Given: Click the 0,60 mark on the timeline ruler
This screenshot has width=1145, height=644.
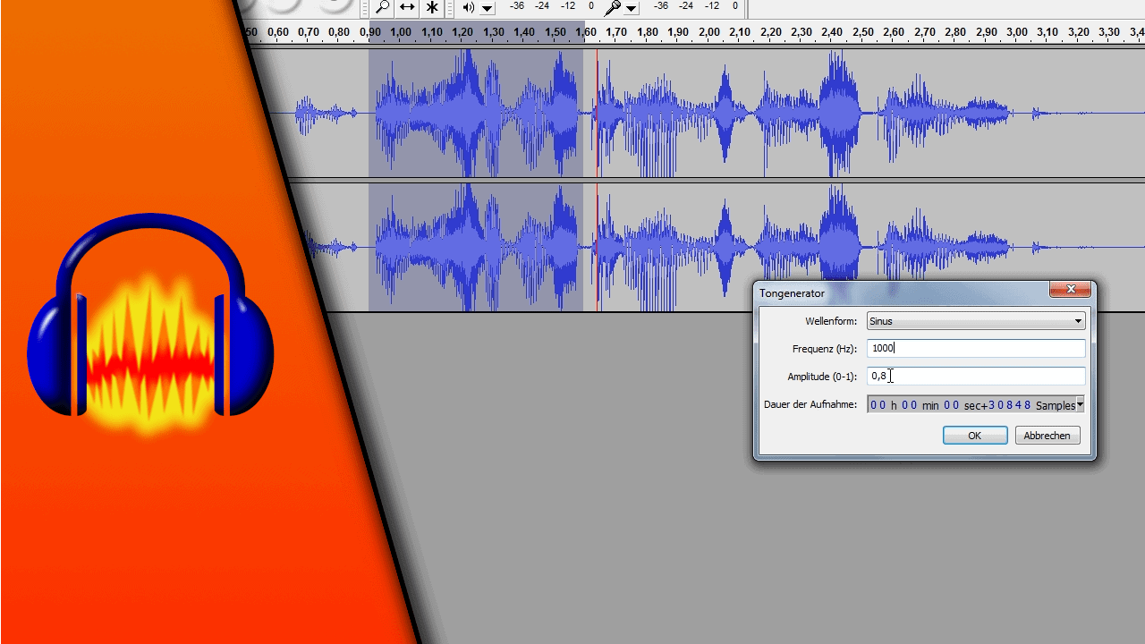Looking at the screenshot, I should [278, 32].
